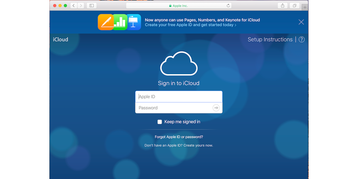Minimize the Safari window with yellow button
The image size is (358, 179).
(60, 6)
